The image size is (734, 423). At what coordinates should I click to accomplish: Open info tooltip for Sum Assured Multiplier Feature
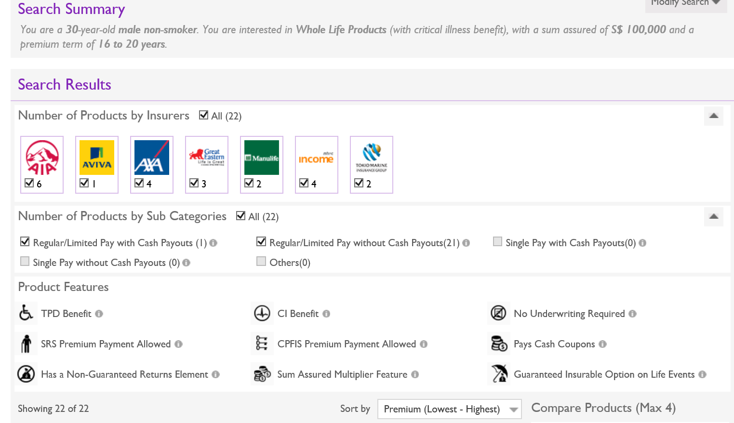pos(415,374)
